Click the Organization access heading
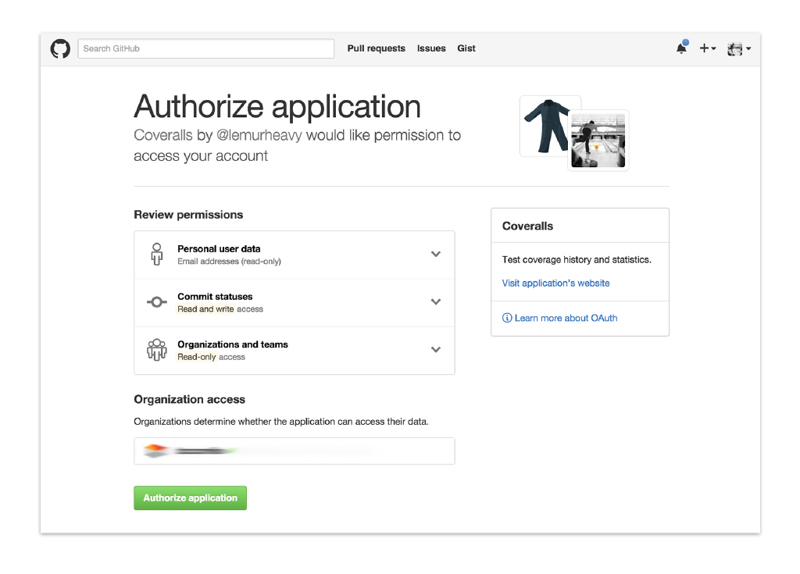Image resolution: width=800 pixels, height=574 pixels. click(x=189, y=400)
